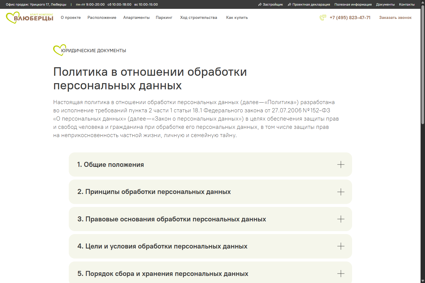Open the Документы link

click(385, 4)
